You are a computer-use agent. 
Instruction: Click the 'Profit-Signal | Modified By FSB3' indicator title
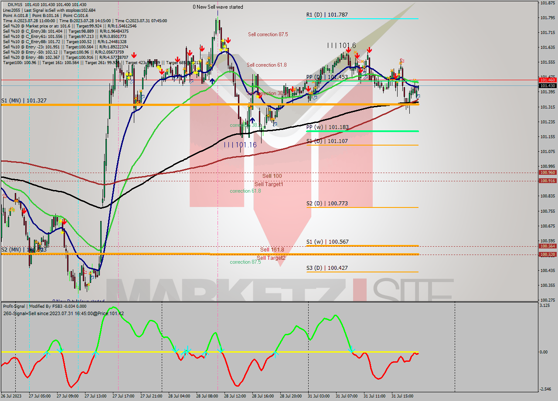pyautogui.click(x=45, y=306)
